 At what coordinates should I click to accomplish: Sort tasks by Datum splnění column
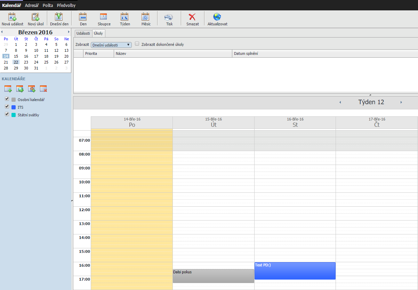[x=325, y=53]
